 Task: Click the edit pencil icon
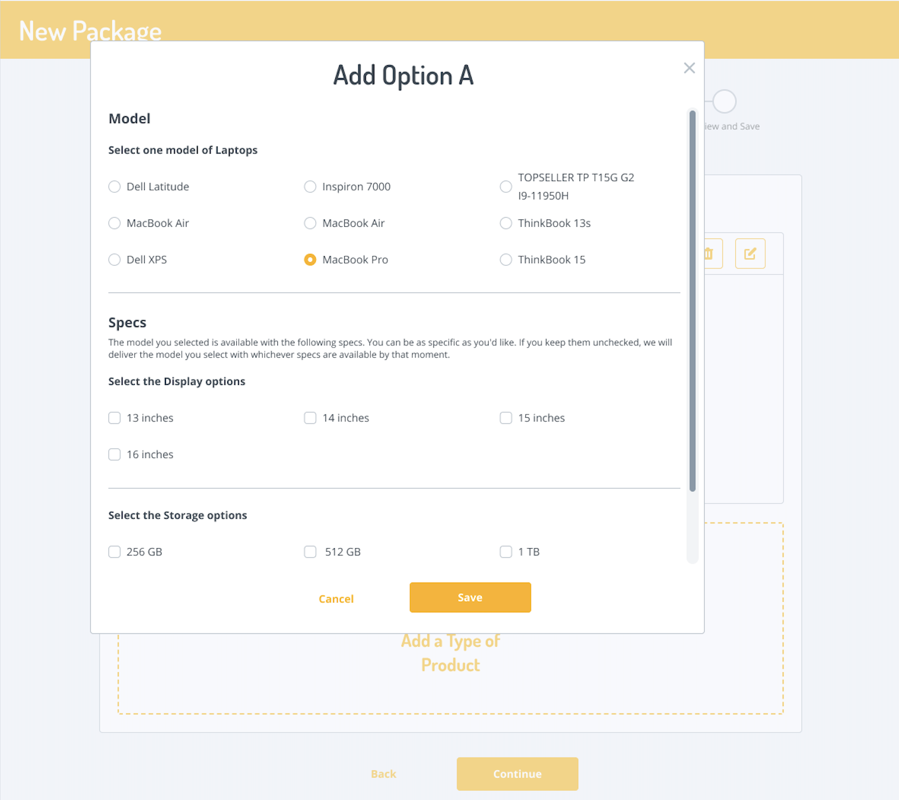pyautogui.click(x=750, y=254)
